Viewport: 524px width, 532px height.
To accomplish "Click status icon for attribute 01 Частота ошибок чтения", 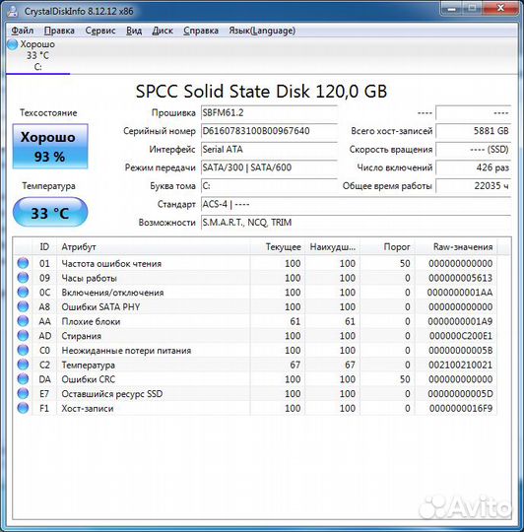I will (23, 263).
